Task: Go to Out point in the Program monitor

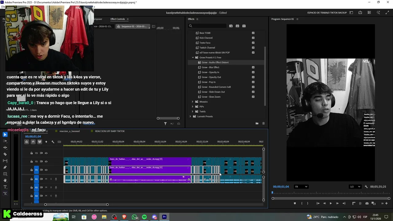Action: [344, 203]
